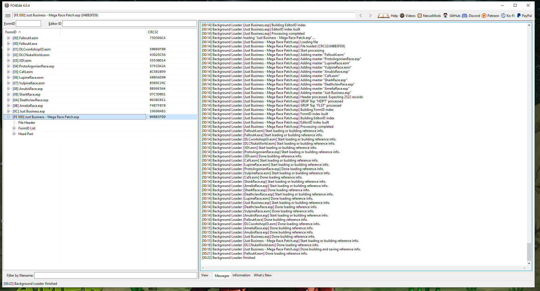Screen dimensions: 540x291
Task: Switch to the View tab
Action: (x=205, y=275)
